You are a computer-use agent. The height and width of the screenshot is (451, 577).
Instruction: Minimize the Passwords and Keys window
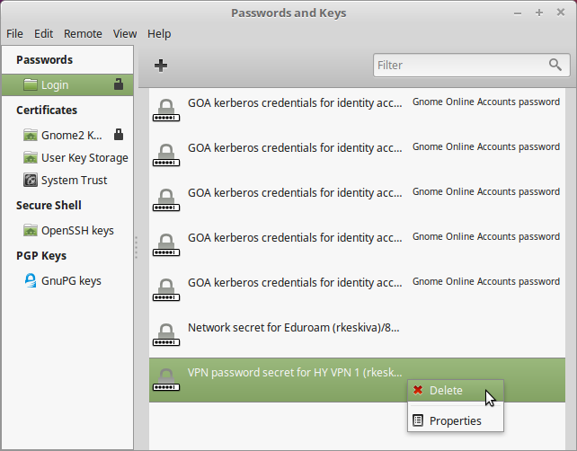[518, 13]
